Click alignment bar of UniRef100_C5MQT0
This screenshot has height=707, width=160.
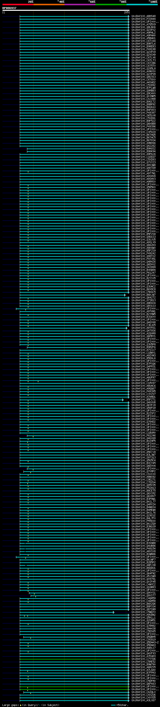click(x=67, y=612)
